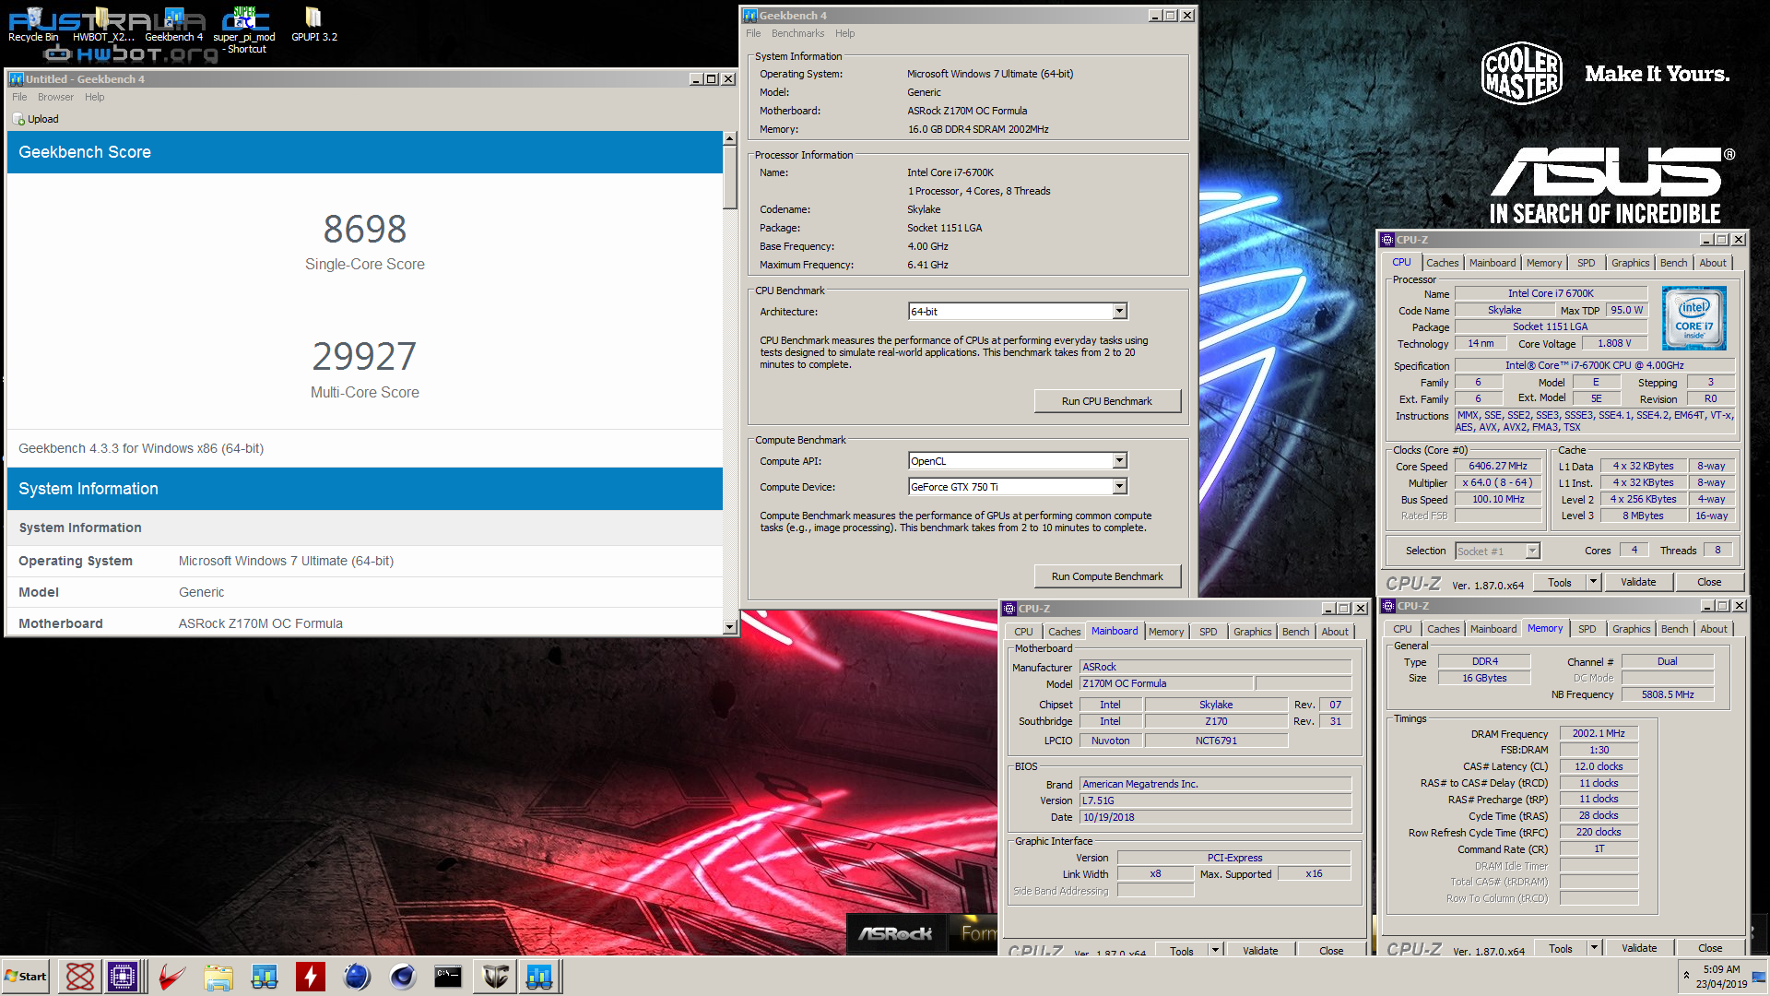Click the DRAM Frequency field showing 2002.1 MHz
Viewport: 1770px width, 996px height.
1598,734
